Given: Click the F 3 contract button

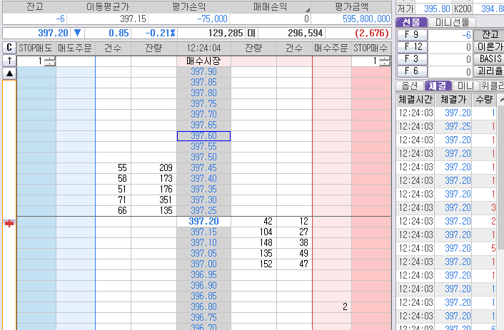Looking at the screenshot, I should [x=412, y=59].
